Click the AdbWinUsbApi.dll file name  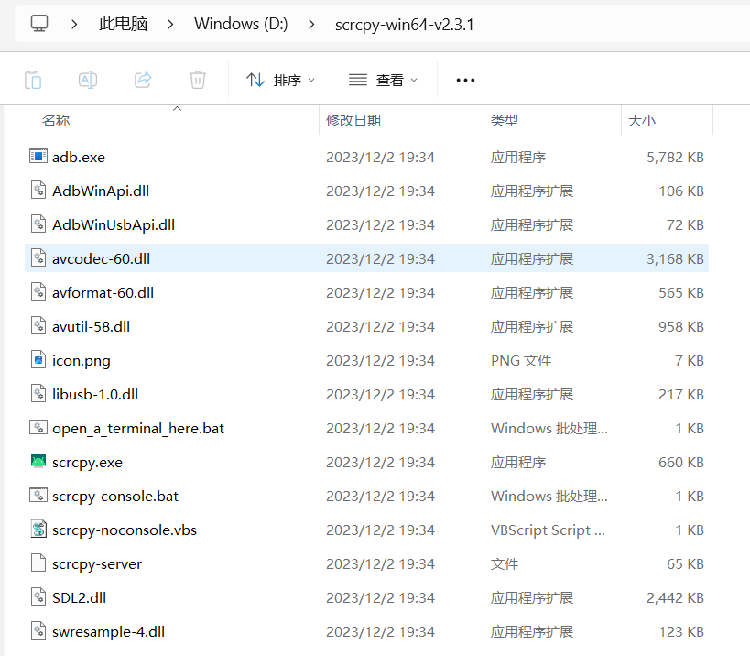(x=114, y=225)
